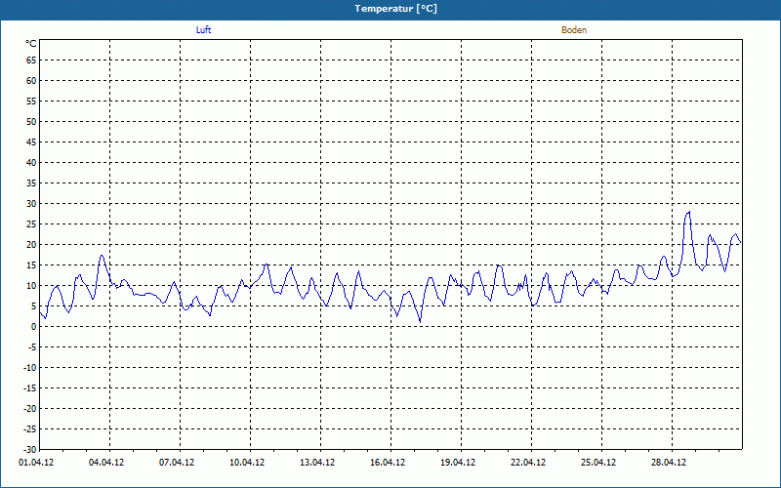Click the 10.04.12 date label
Viewport: 781px width, 488px height.
(247, 463)
